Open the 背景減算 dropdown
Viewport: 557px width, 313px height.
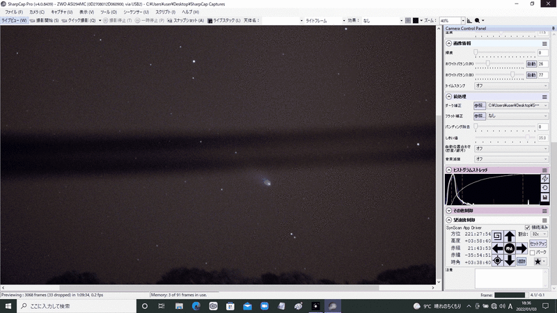(x=511, y=159)
